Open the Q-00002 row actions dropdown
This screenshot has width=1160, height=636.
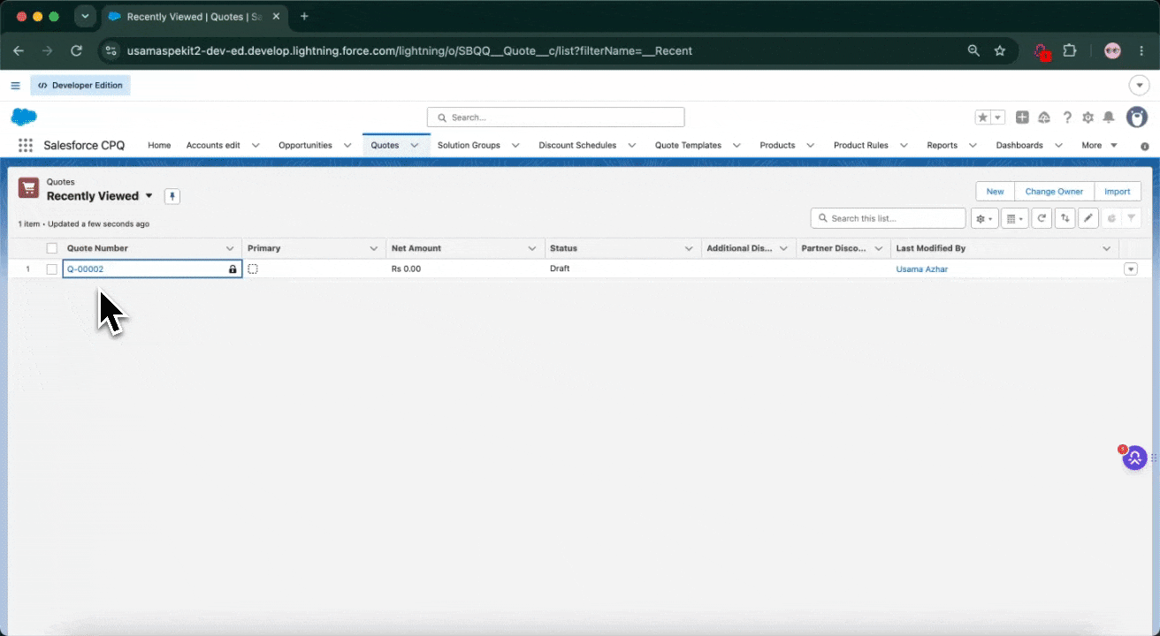[x=1130, y=269]
